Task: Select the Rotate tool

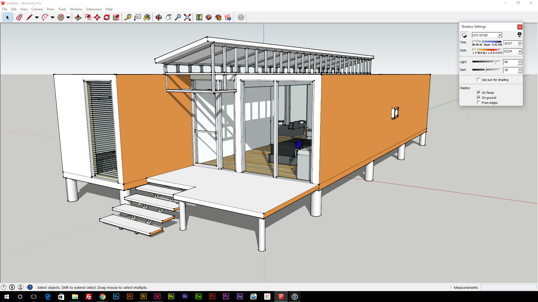Action: 107,17
